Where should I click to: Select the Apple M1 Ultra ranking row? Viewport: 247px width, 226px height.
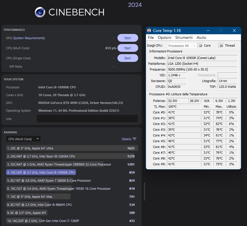pyautogui.click(x=72, y=148)
